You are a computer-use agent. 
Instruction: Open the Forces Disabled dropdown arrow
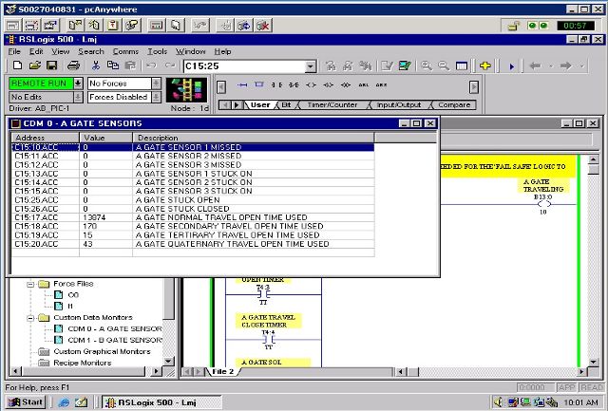(x=156, y=97)
